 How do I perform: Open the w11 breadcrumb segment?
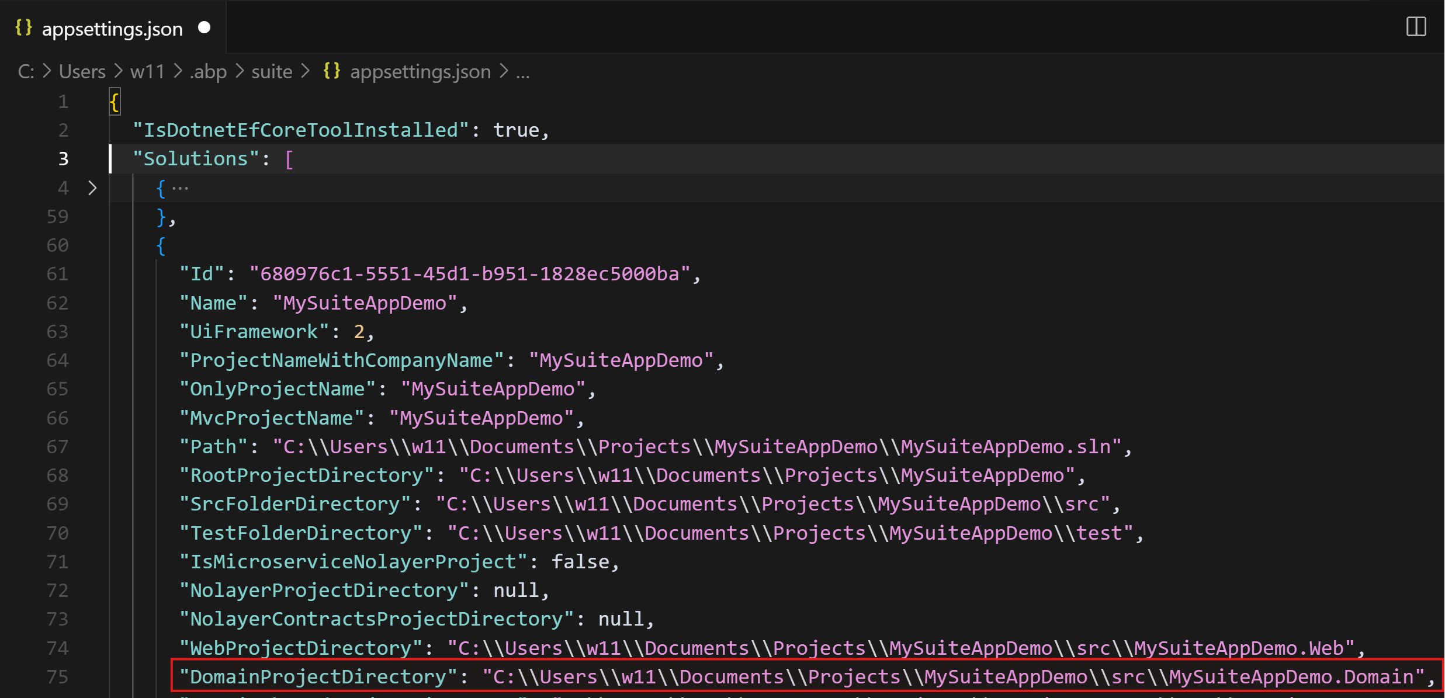pos(147,71)
